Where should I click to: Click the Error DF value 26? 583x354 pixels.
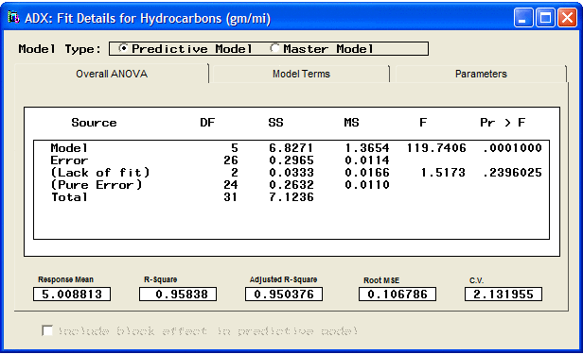(231, 160)
